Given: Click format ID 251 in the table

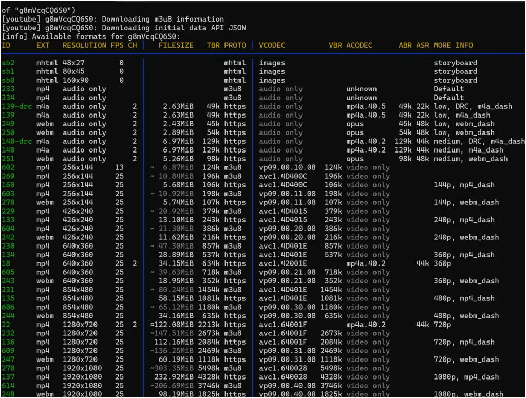Looking at the screenshot, I should pyautogui.click(x=8, y=159).
